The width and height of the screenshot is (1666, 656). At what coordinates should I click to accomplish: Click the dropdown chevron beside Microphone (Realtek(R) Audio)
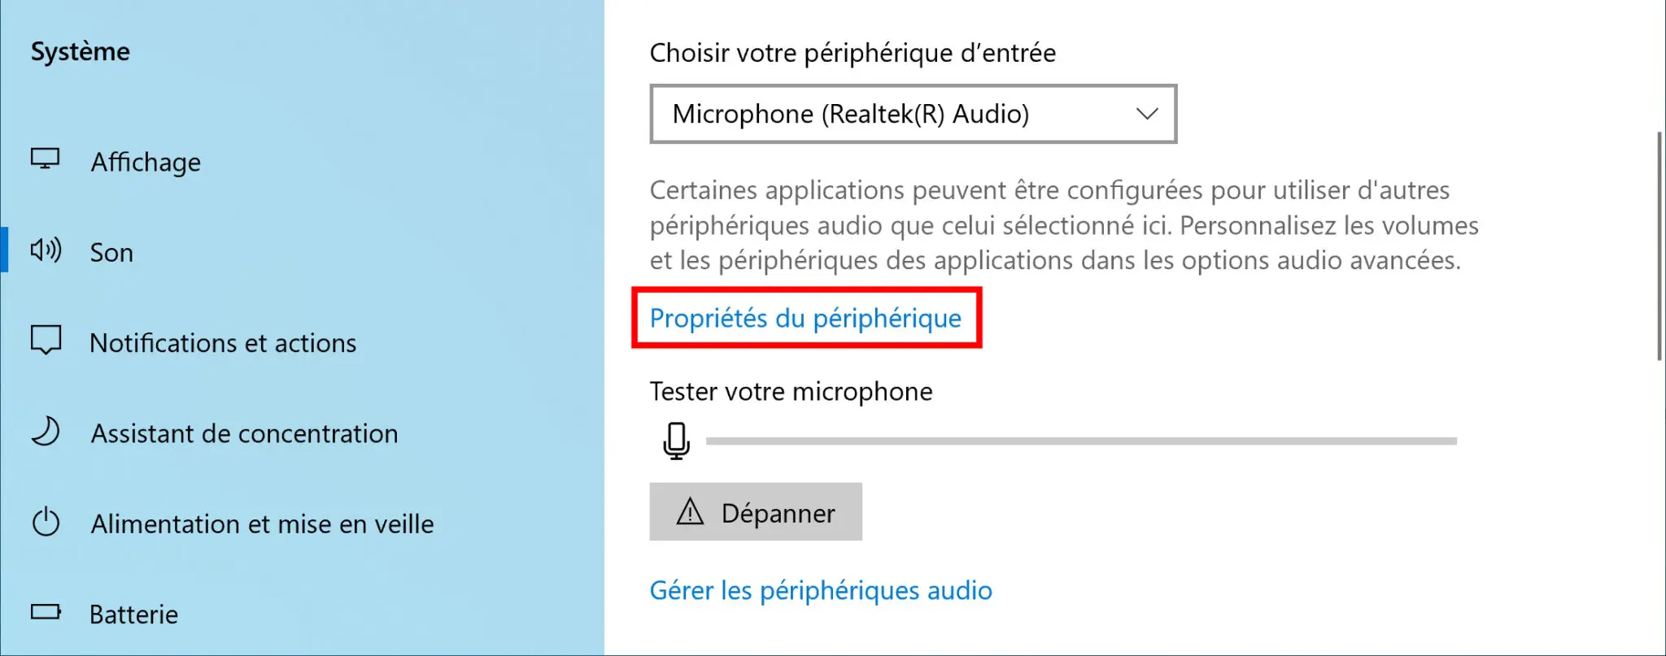[1147, 114]
